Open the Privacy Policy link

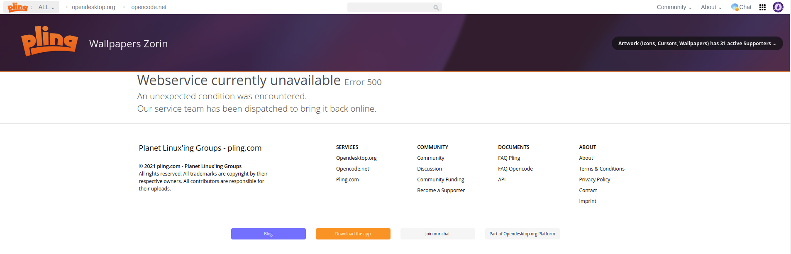tap(595, 179)
